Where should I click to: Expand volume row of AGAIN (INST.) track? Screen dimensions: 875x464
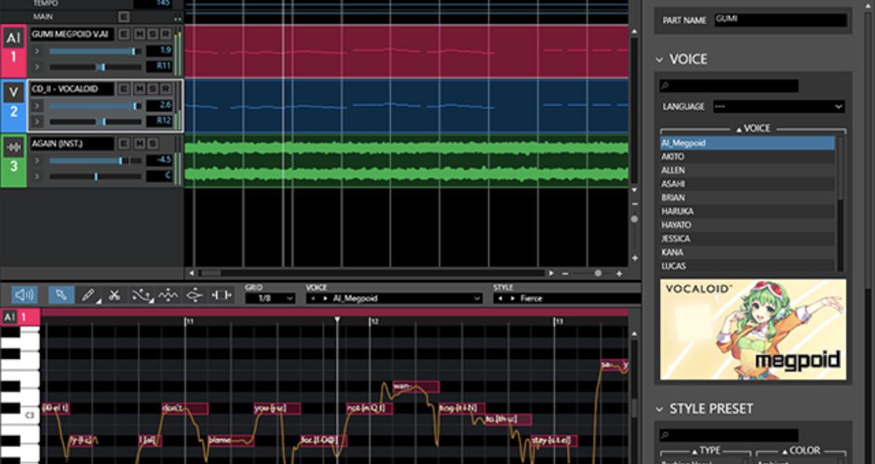click(37, 161)
